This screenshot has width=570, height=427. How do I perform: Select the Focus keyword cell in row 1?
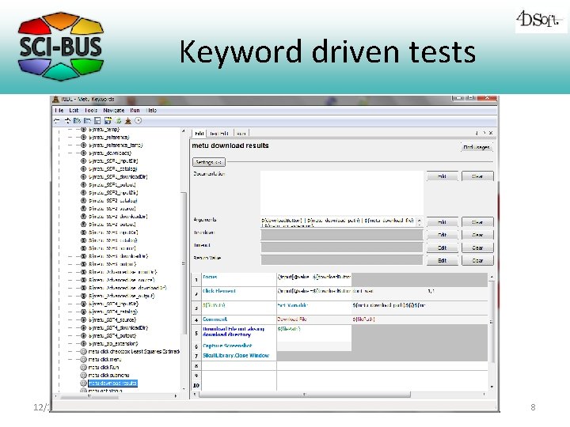coord(239,279)
